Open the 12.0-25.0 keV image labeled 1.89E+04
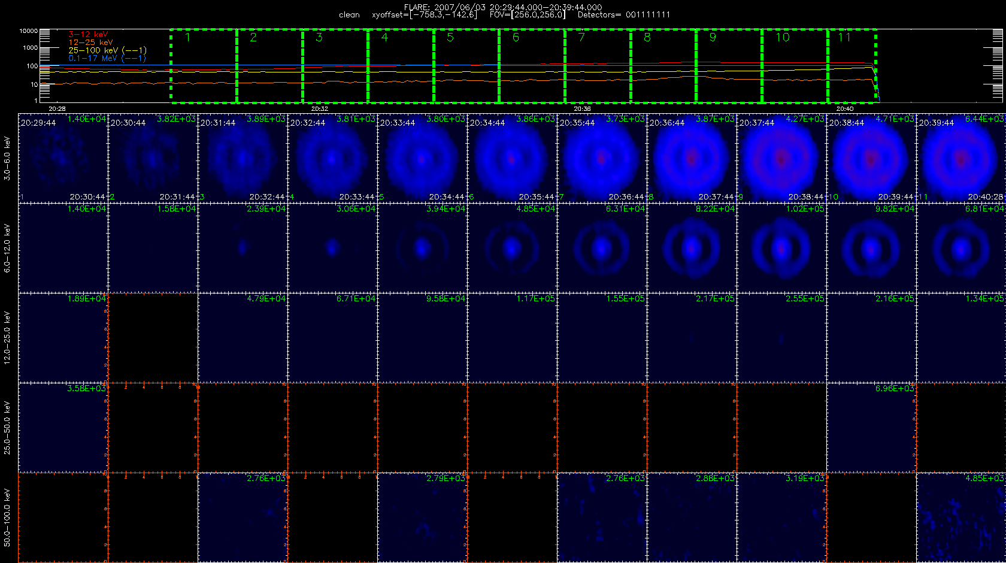1006x563 pixels. coord(63,338)
